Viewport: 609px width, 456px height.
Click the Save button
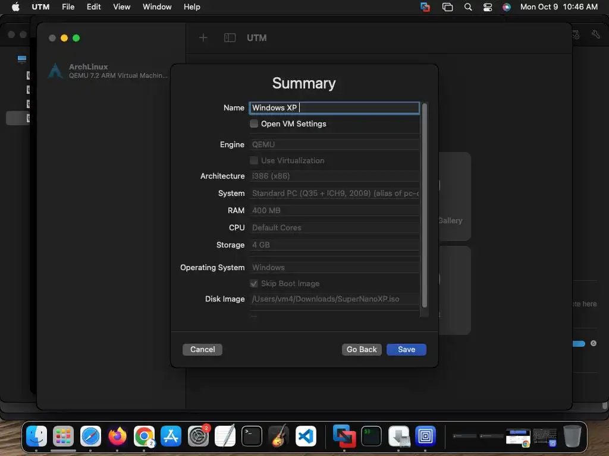tap(406, 349)
